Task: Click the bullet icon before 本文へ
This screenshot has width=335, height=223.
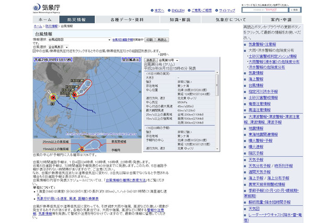Action: pos(152,10)
